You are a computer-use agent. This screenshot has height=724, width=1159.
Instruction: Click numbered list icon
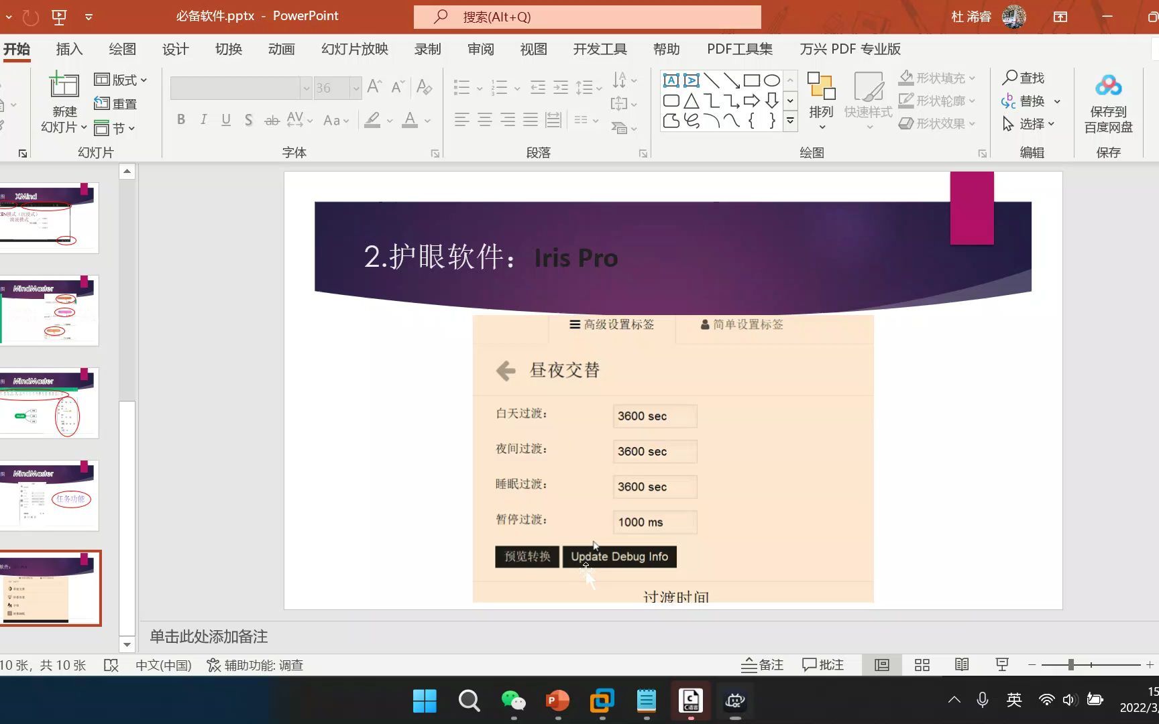tap(499, 87)
